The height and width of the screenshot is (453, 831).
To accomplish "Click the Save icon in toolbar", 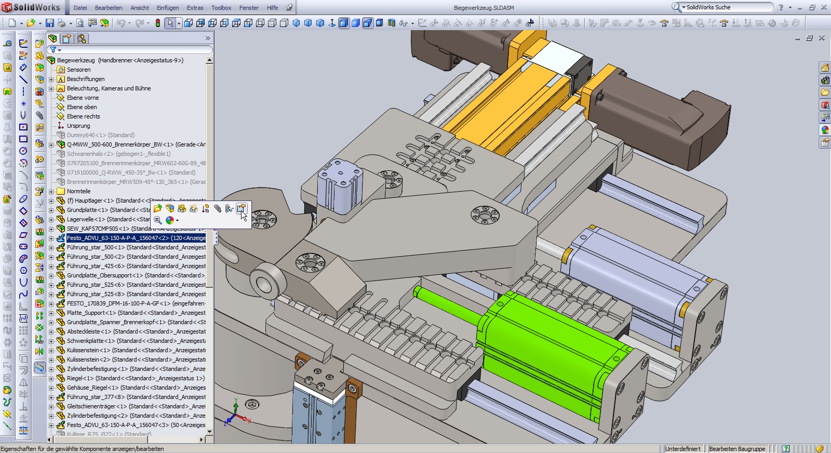I will coord(49,23).
